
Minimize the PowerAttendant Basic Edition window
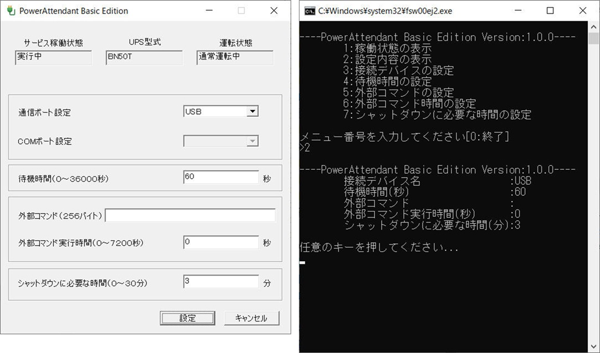coord(209,11)
